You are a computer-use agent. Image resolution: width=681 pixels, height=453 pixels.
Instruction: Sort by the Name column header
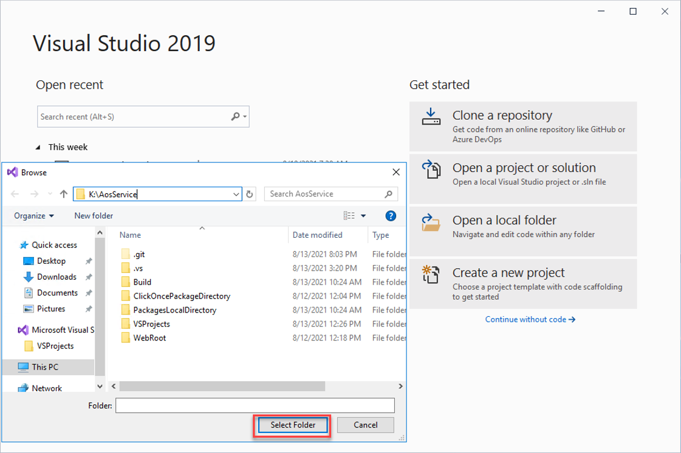(x=130, y=235)
